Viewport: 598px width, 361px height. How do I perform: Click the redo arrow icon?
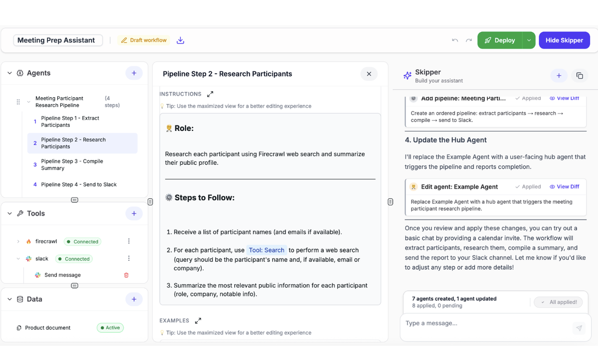click(469, 40)
